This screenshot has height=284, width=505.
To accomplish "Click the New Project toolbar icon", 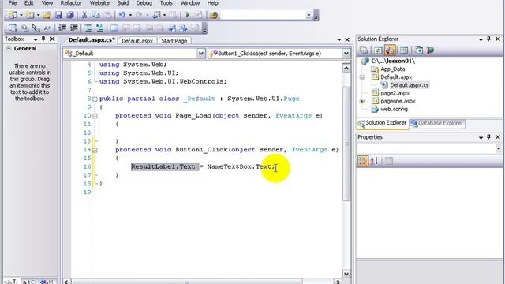I will [x=13, y=15].
